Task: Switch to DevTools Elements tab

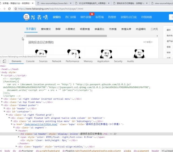Action: coord(16,61)
